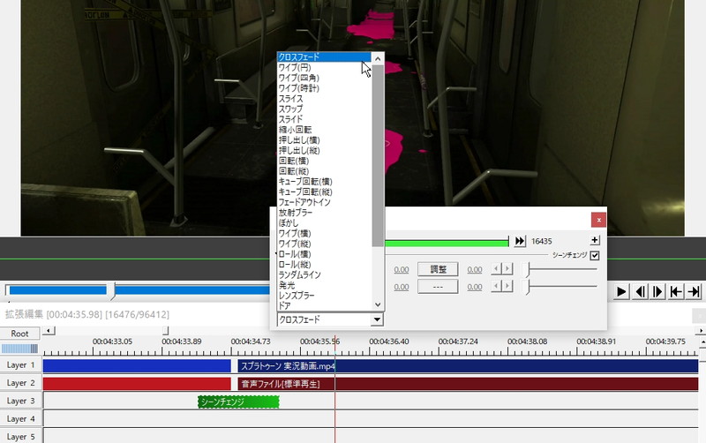Screen dimensions: 706x443
Task: Click timeline zoom scale gauge
Action: [19, 349]
